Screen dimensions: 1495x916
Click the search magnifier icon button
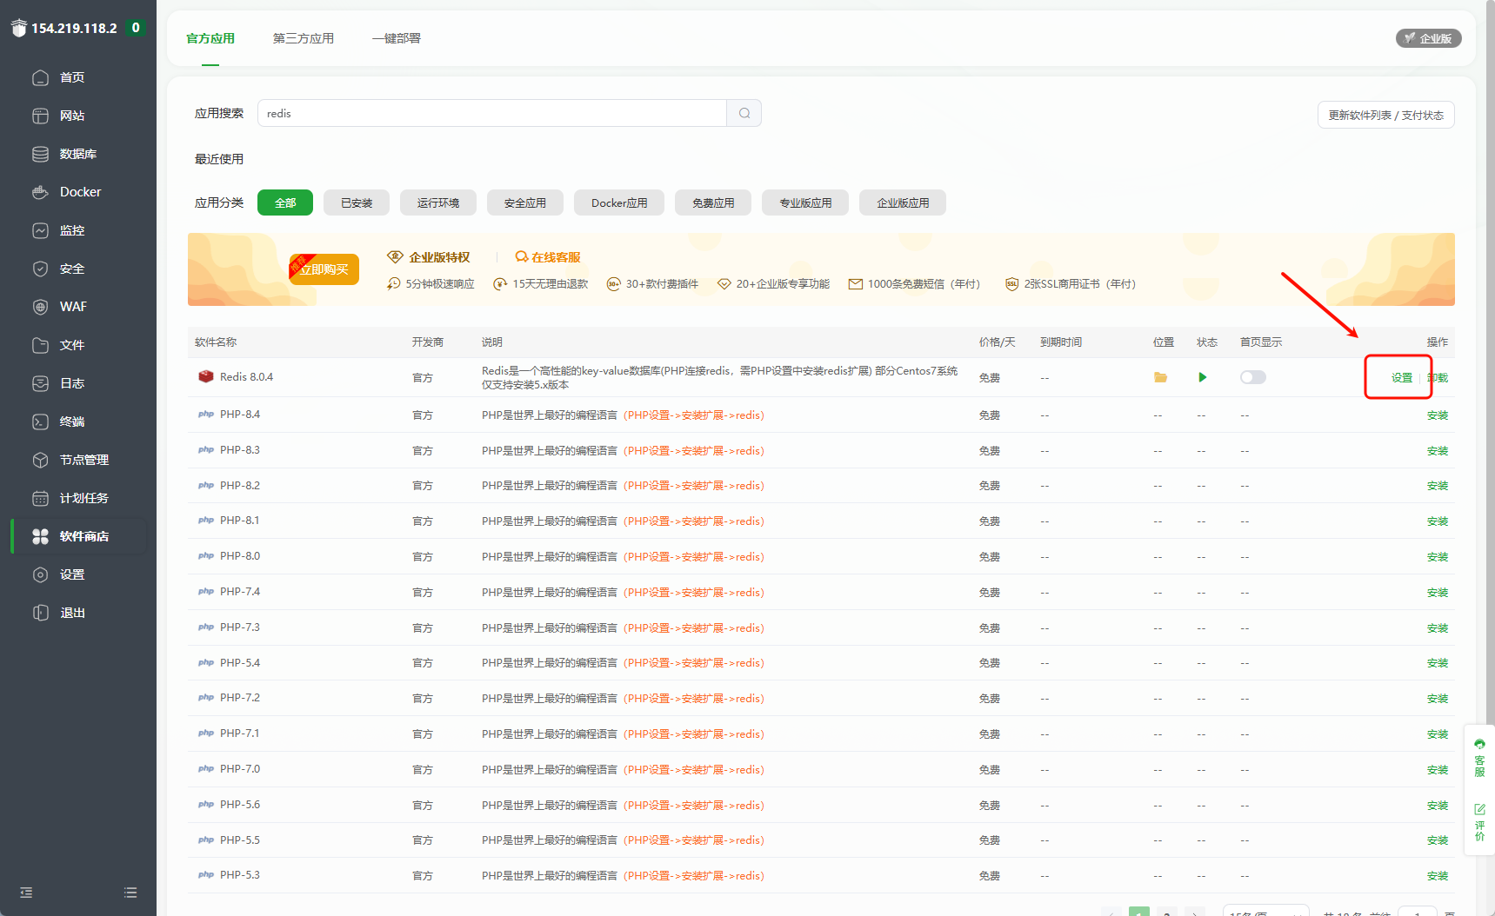[744, 113]
